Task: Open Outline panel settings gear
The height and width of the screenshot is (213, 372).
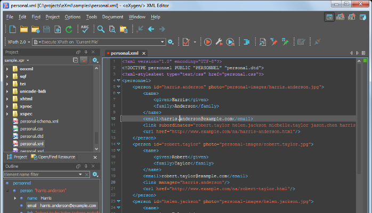Action: click(95, 175)
